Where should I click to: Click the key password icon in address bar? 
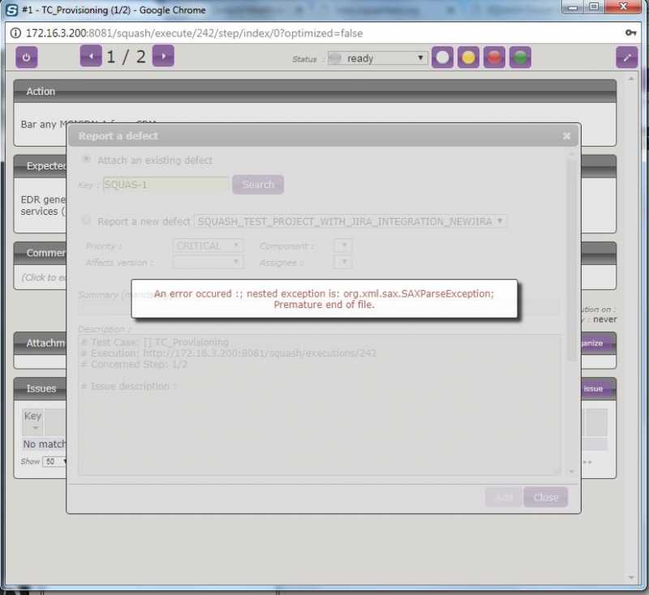click(x=630, y=32)
